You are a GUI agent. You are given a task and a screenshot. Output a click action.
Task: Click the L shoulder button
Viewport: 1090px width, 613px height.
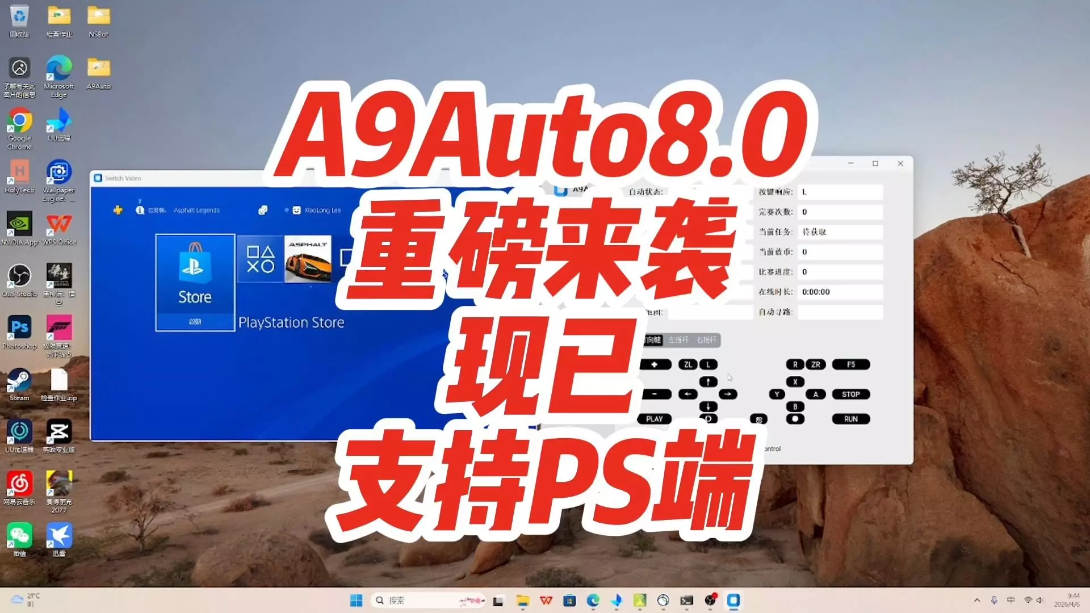click(708, 364)
